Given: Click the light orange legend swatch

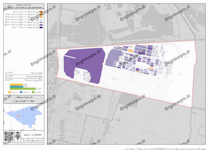Looking at the screenshot, I should pyautogui.click(x=41, y=17).
